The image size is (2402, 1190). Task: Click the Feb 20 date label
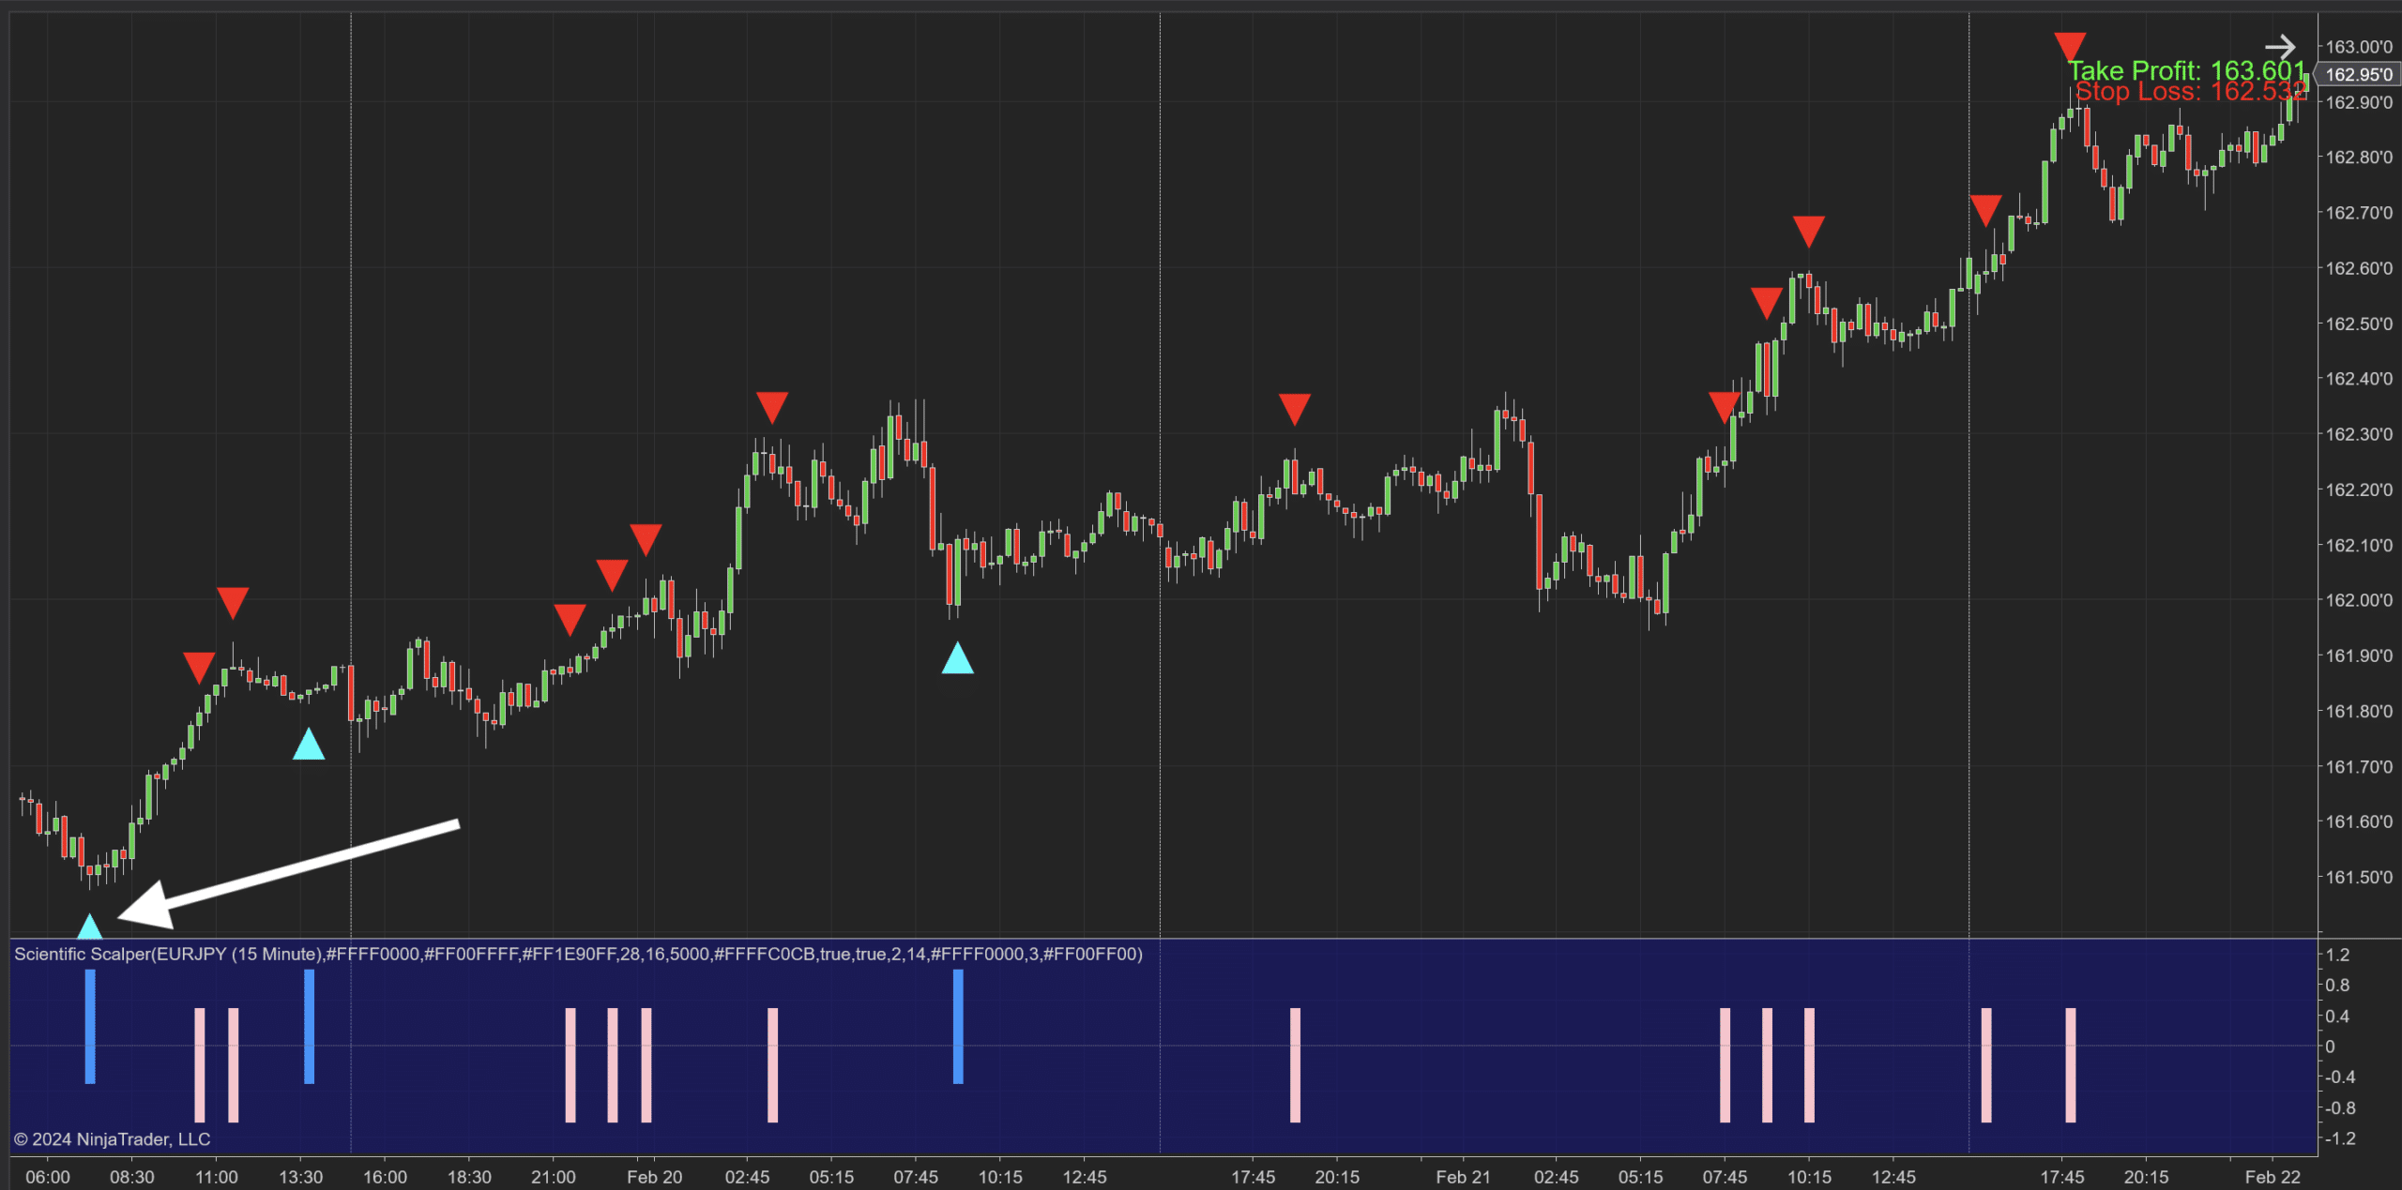[x=655, y=1177]
